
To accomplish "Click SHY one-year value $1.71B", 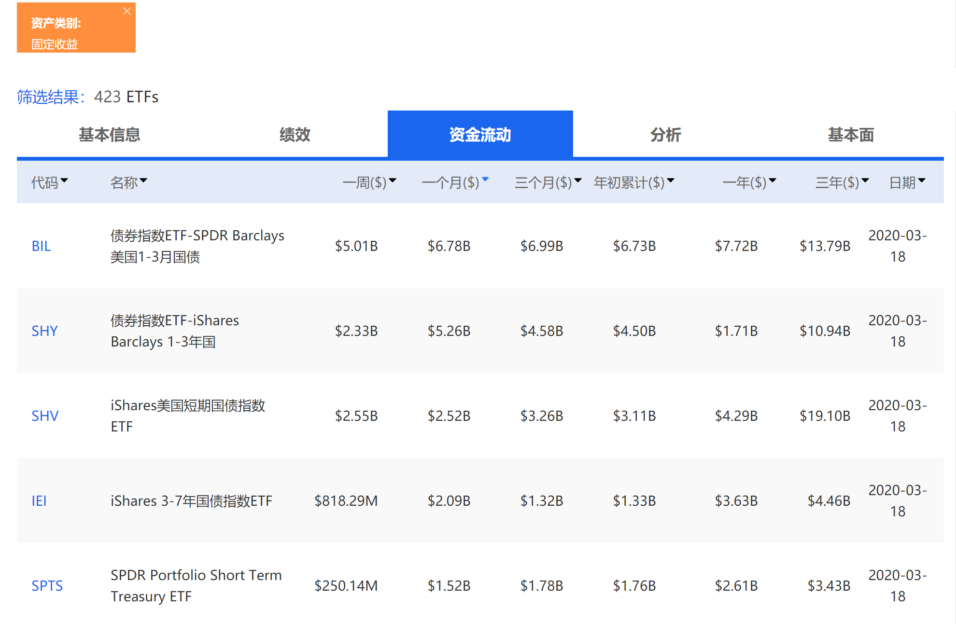I will (736, 331).
